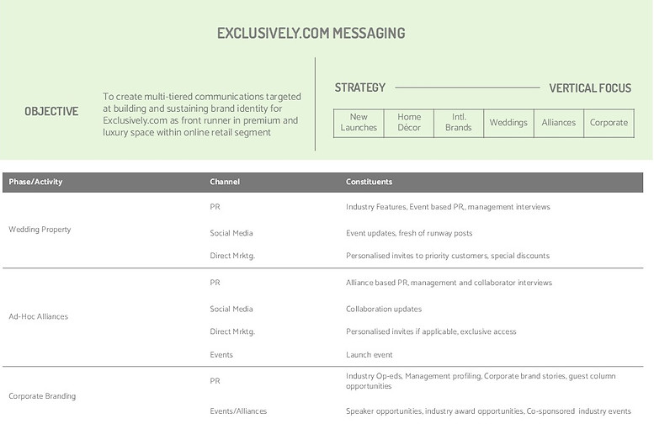Screen dimensions: 654x445
Task: Select the objective description paragraph
Action: pyautogui.click(x=201, y=114)
